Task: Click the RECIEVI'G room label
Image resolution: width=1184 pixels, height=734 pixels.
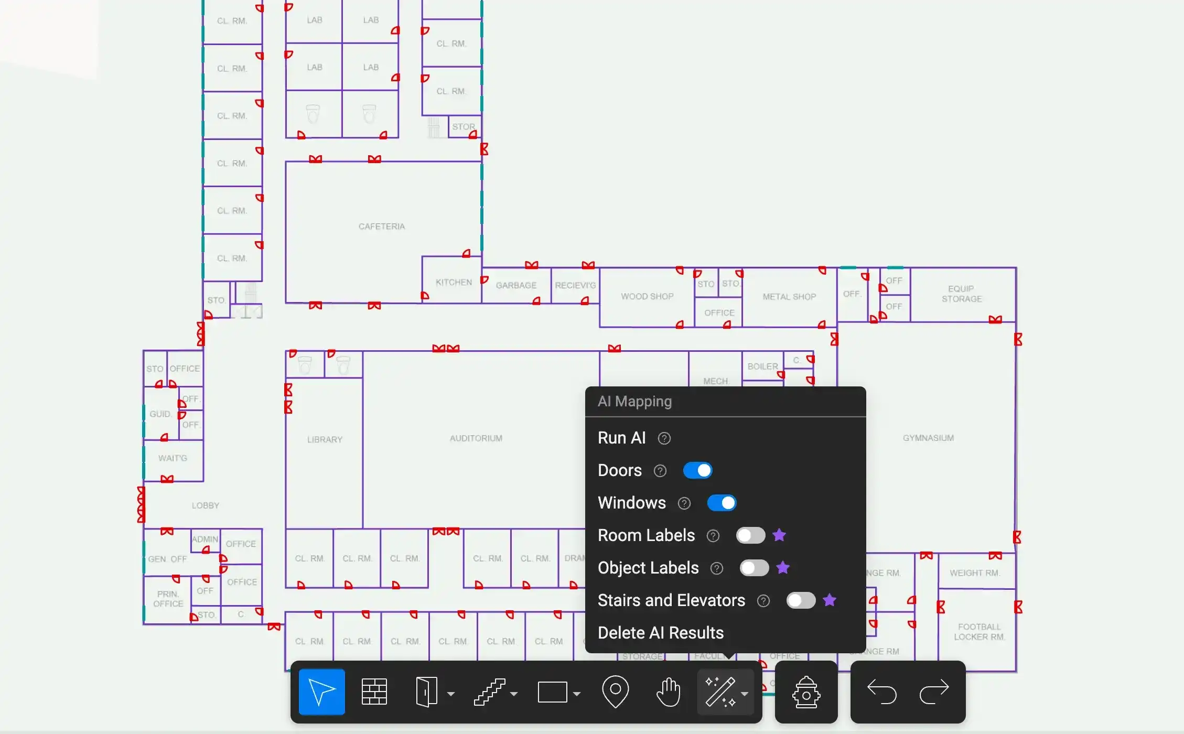Action: click(x=575, y=285)
